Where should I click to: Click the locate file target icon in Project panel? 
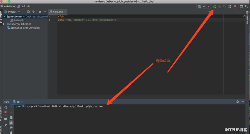coord(28,12)
